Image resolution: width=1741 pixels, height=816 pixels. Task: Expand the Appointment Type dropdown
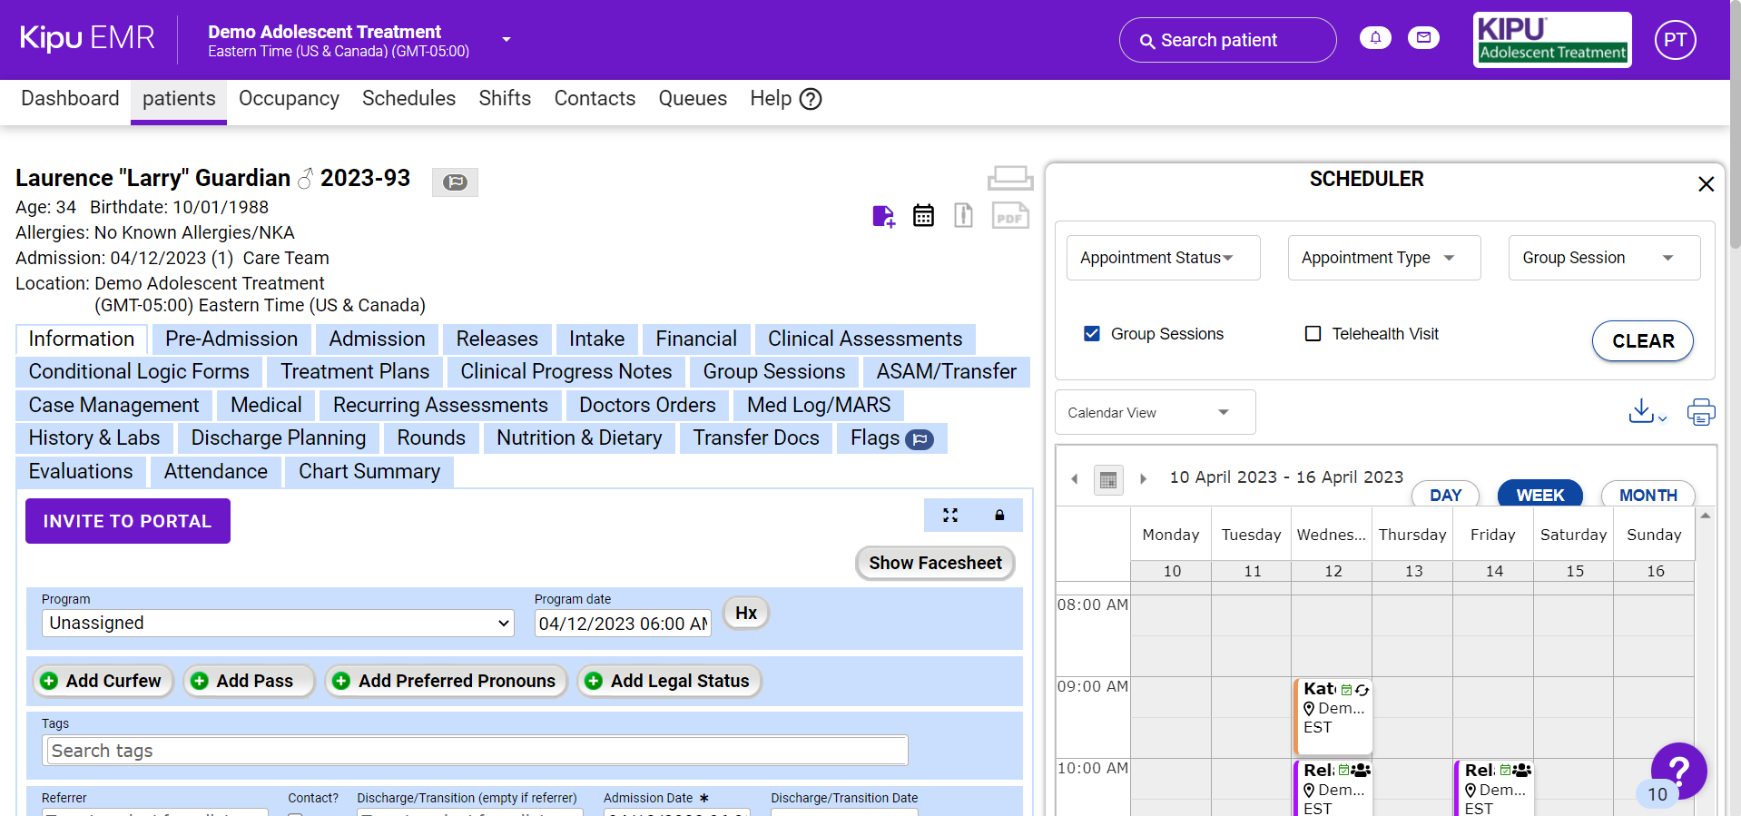(x=1383, y=258)
